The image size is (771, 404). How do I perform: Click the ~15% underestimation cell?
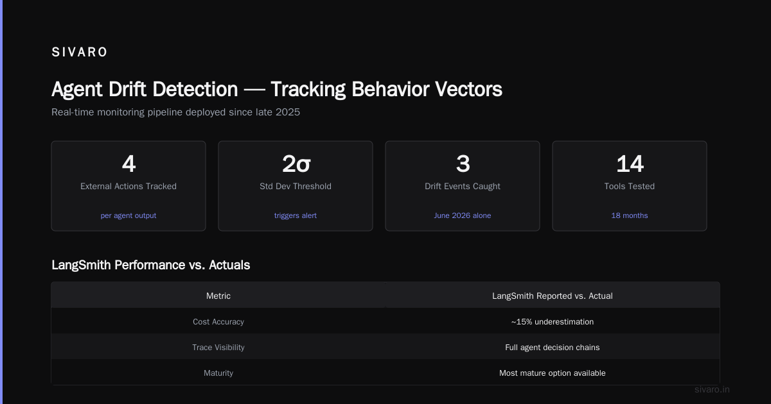553,321
